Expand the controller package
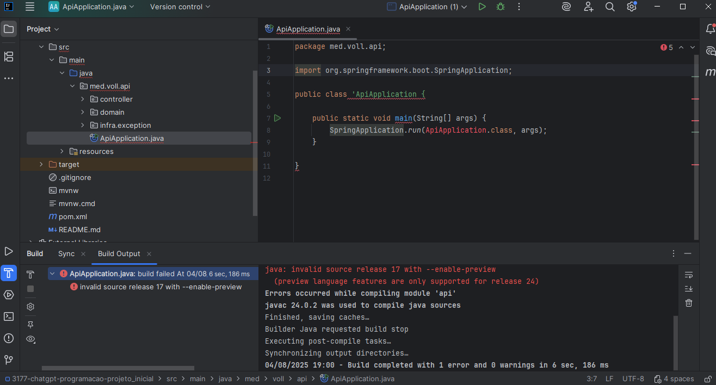Image resolution: width=716 pixels, height=385 pixels. point(82,100)
